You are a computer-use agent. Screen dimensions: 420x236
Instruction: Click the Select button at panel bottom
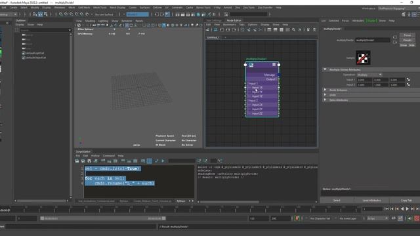(337, 201)
